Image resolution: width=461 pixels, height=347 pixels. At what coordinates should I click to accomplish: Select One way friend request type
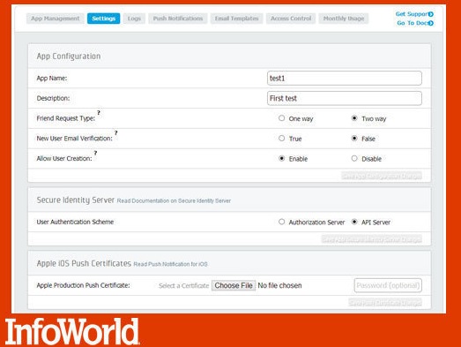point(282,118)
